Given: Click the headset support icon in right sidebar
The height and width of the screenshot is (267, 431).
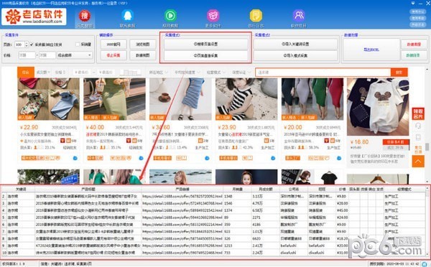Looking at the screenshot, I should click(418, 126).
